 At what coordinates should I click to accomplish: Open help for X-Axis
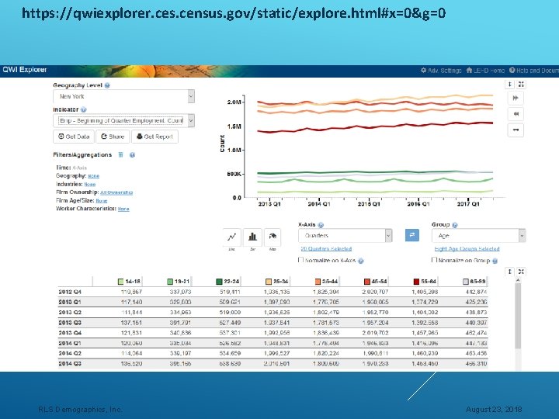[x=321, y=225]
